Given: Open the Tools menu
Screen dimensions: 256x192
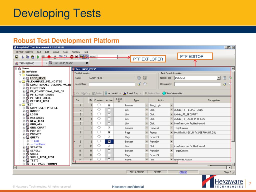Looking at the screenshot, I should [x=66, y=52].
